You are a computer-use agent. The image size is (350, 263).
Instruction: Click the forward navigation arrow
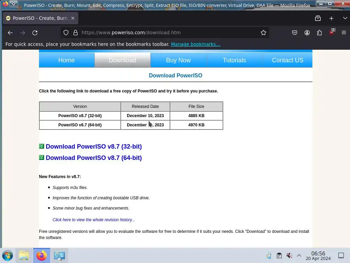coord(23,33)
